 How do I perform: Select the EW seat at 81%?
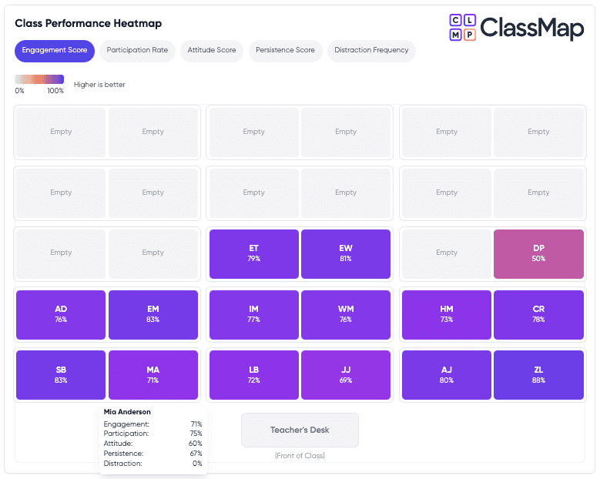click(346, 253)
